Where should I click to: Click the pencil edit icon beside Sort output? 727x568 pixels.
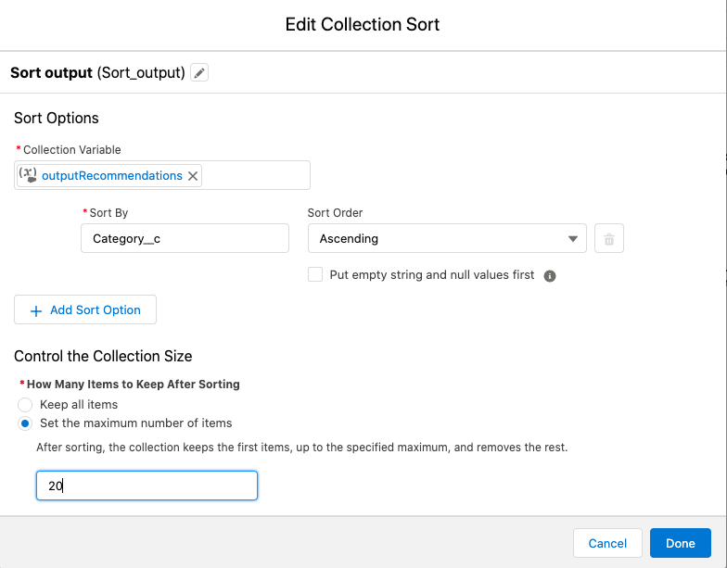(x=199, y=72)
